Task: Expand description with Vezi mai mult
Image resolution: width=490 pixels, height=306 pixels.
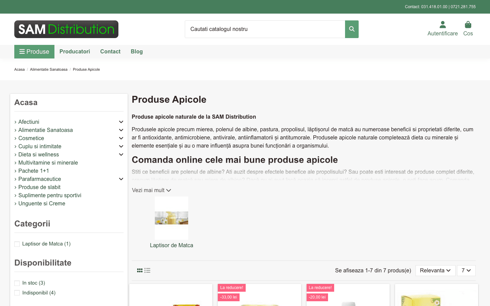Action: (151, 190)
